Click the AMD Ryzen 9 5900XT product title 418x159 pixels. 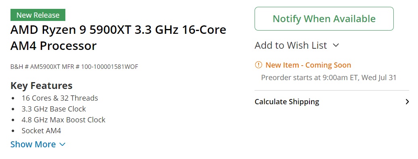118,38
